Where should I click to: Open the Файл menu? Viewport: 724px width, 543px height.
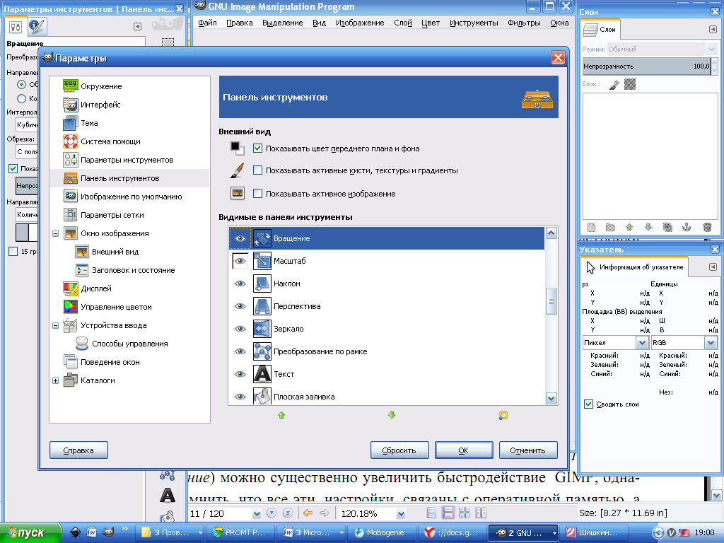(207, 23)
